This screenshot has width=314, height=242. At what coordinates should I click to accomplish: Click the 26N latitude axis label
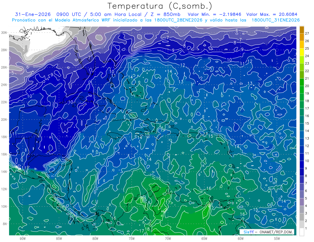(4, 67)
